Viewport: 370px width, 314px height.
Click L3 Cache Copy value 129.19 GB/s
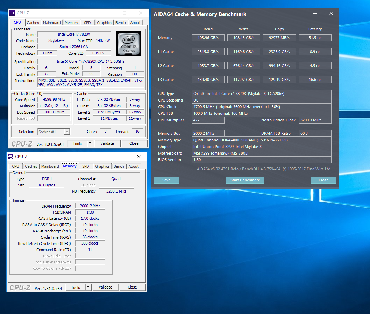pos(279,80)
